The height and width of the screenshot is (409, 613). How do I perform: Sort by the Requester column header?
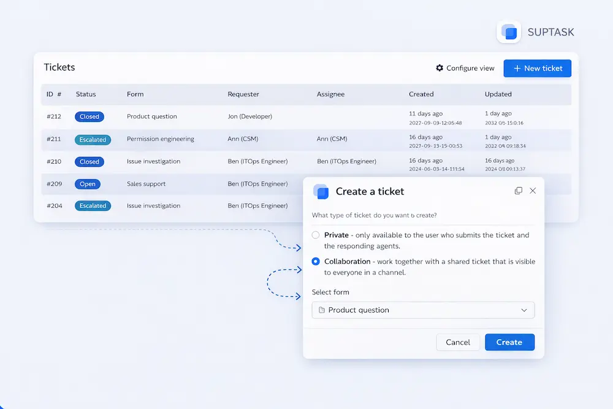[x=243, y=94]
